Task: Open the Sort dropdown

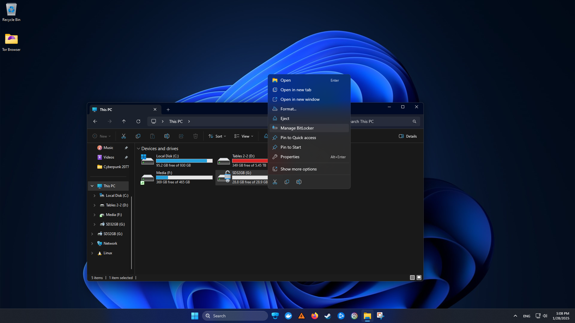Action: click(x=217, y=136)
